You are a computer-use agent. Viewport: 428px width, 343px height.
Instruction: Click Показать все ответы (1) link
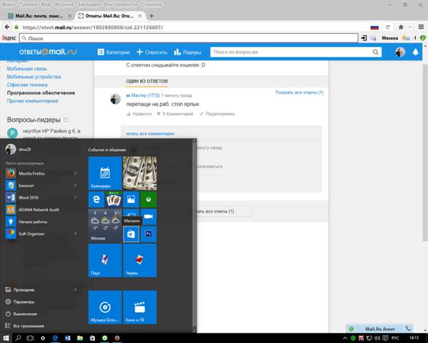[299, 92]
